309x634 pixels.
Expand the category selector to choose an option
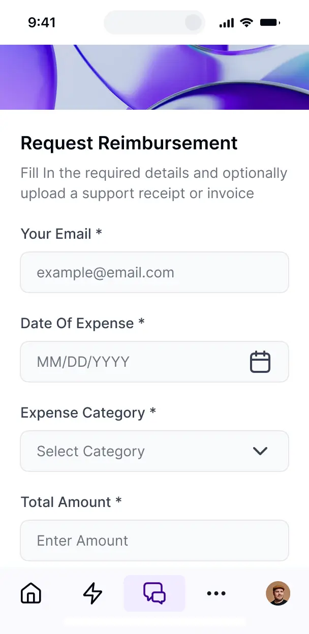click(154, 451)
